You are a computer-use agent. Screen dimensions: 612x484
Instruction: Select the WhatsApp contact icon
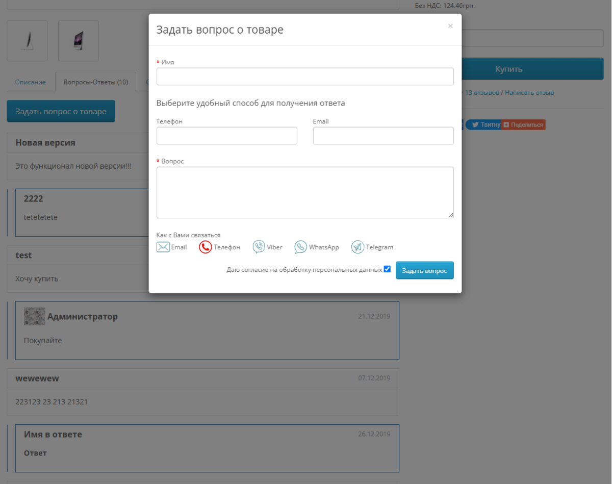301,247
